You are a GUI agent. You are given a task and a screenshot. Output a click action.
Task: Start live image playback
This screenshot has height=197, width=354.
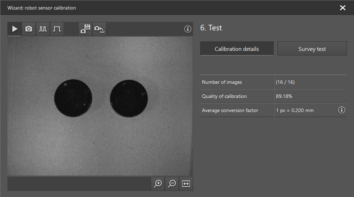[x=14, y=29]
